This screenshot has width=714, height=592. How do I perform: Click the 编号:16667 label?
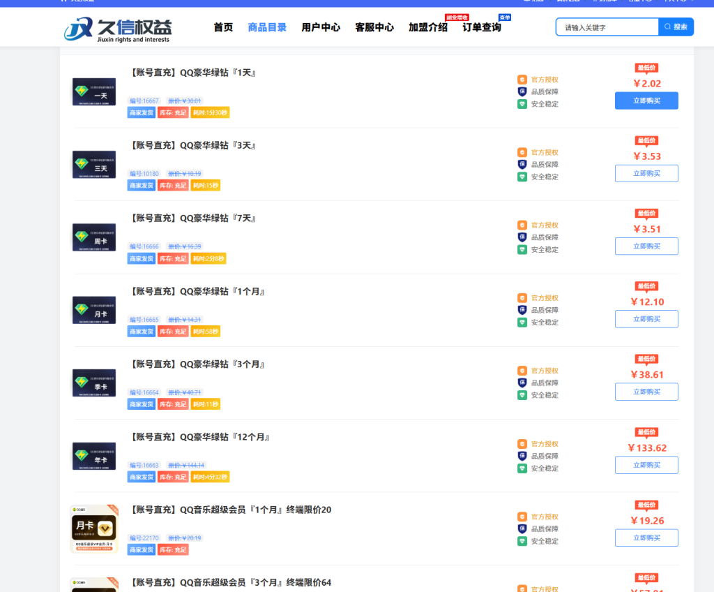tap(144, 101)
